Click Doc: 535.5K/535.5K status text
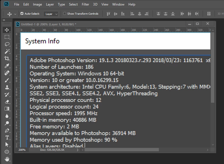 click(x=52, y=150)
